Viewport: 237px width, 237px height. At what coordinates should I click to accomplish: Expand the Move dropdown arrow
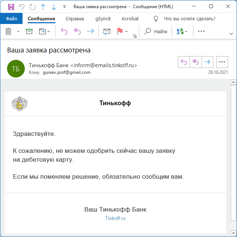pyautogui.click(x=48, y=32)
